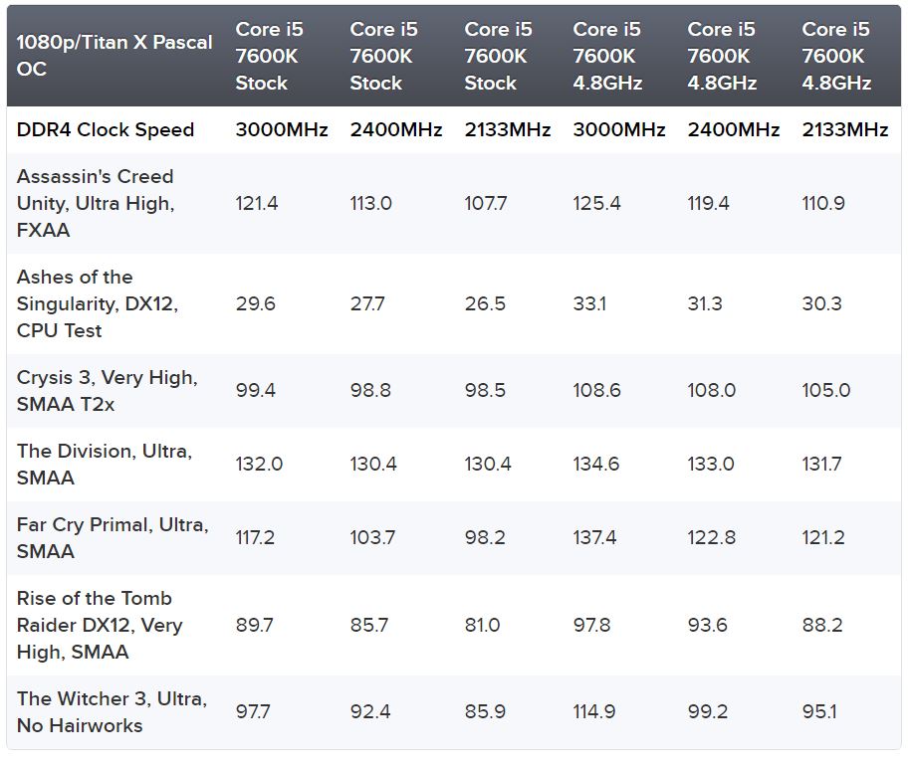This screenshot has width=910, height=769.
Task: Select the 33.1 cell in Ashes row
Action: [589, 303]
